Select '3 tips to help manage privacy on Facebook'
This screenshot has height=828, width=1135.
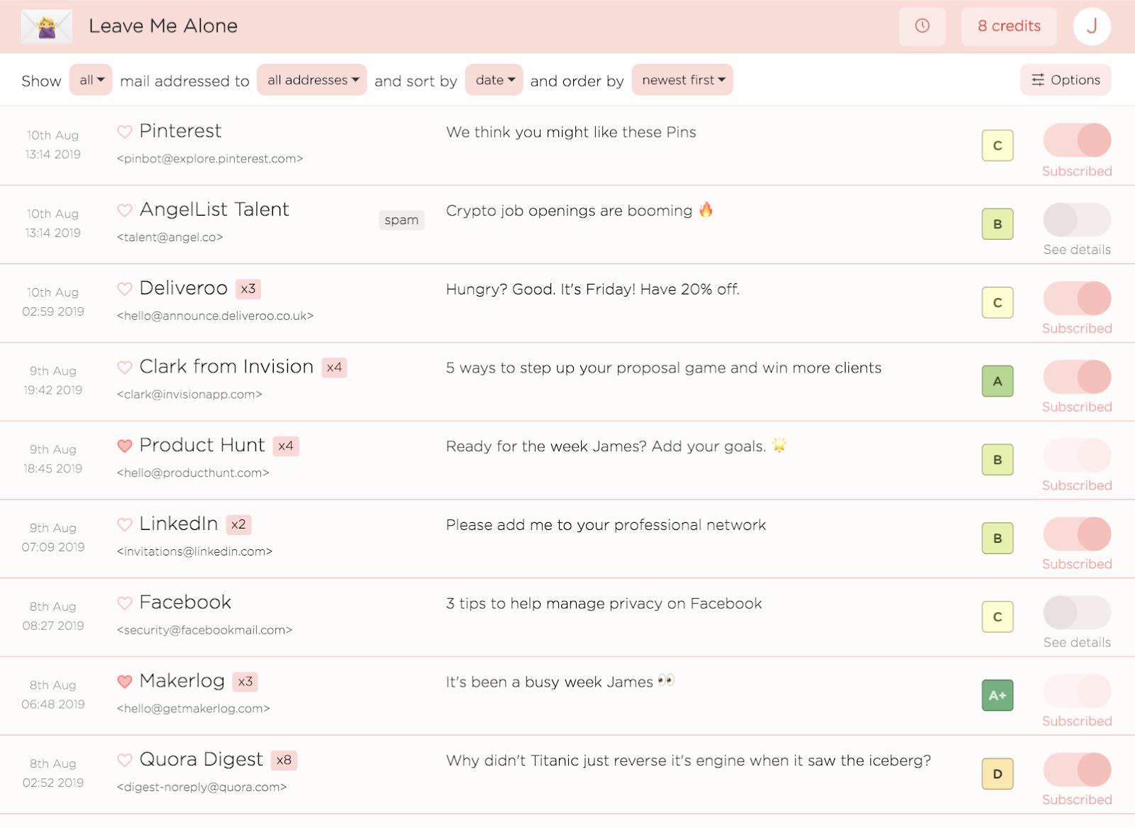click(x=604, y=604)
